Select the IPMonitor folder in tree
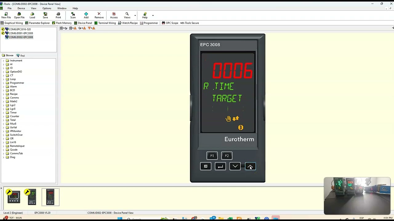The height and width of the screenshot is (221, 394). coord(15,131)
